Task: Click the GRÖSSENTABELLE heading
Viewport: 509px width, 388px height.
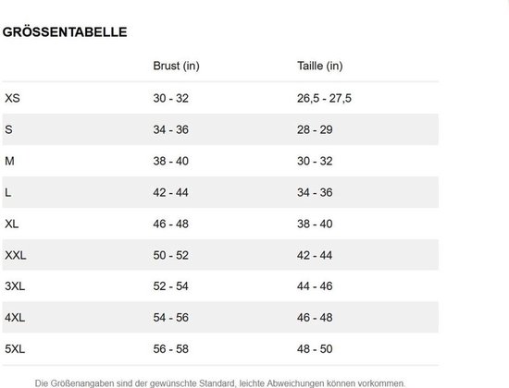Action: coord(65,32)
